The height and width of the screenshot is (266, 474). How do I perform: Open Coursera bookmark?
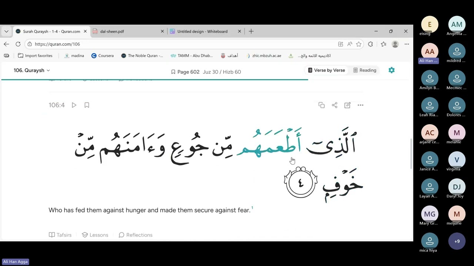click(102, 56)
